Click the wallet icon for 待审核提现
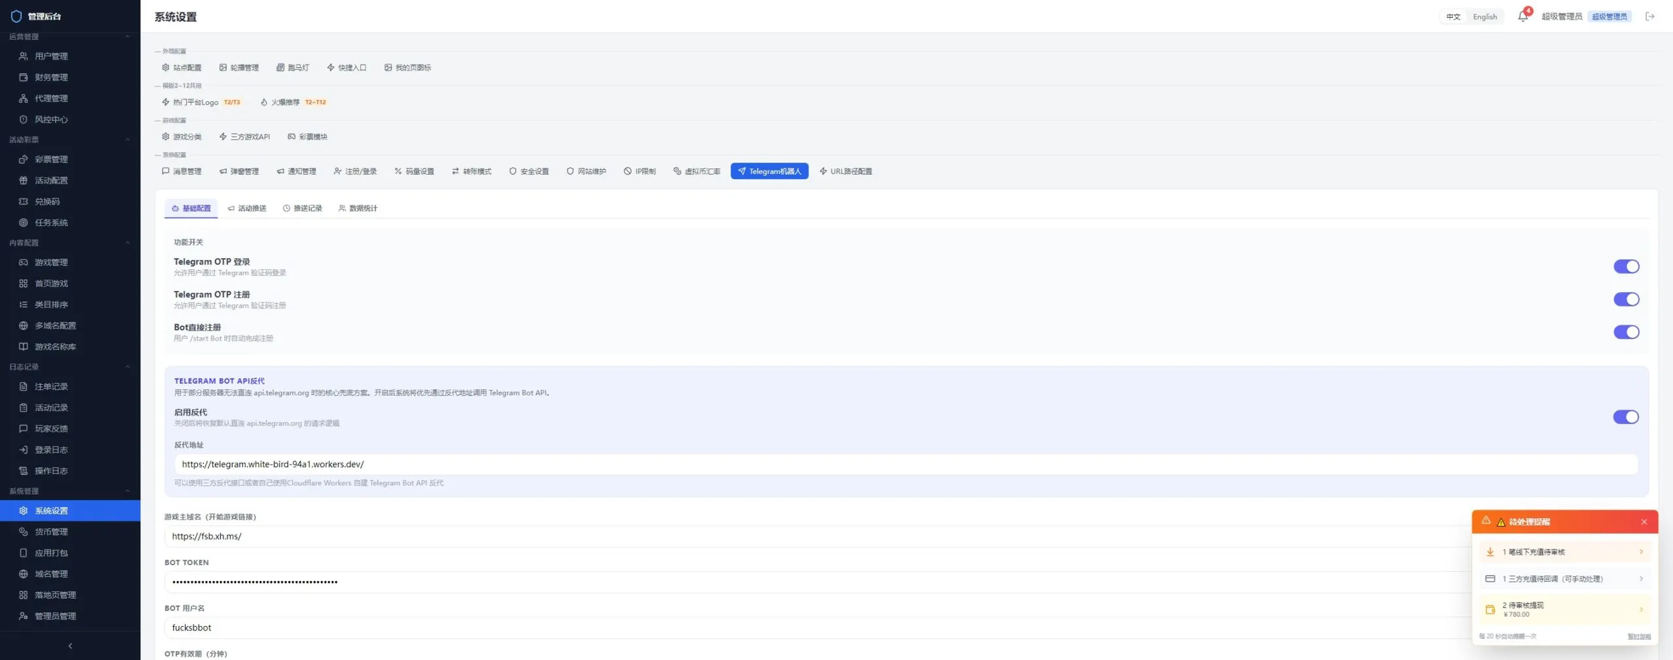 click(1490, 610)
